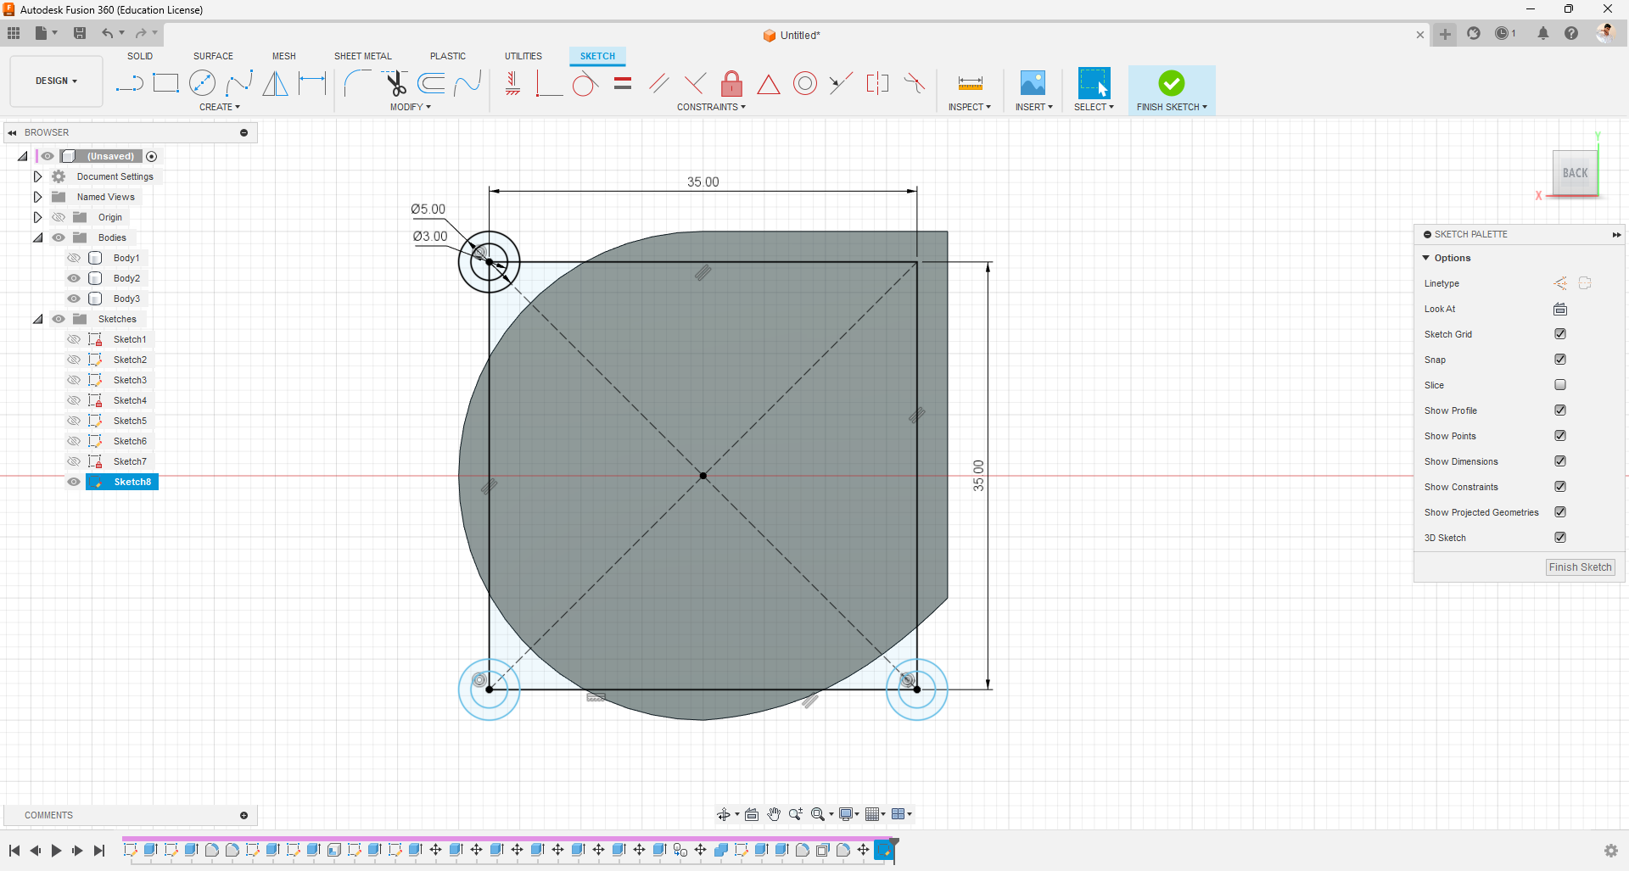Image resolution: width=1629 pixels, height=871 pixels.
Task: Click the Insert Image icon
Action: click(x=1033, y=83)
